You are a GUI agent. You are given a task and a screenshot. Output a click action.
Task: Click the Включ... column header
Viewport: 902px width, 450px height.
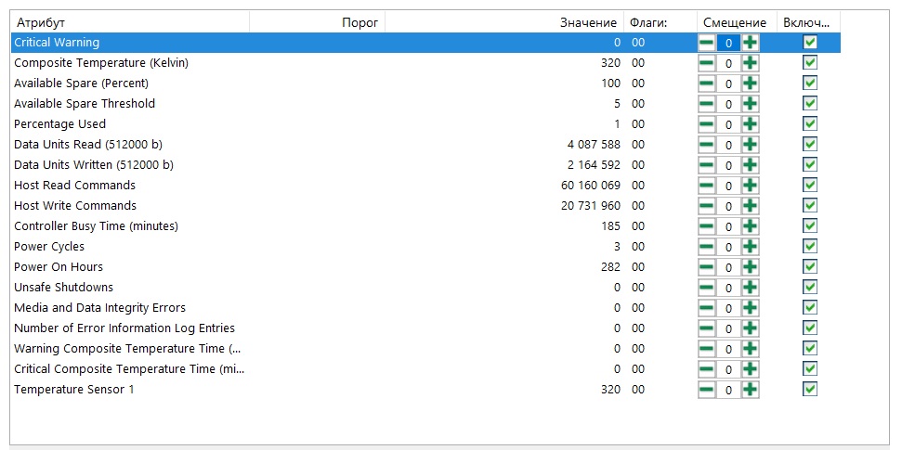point(808,22)
